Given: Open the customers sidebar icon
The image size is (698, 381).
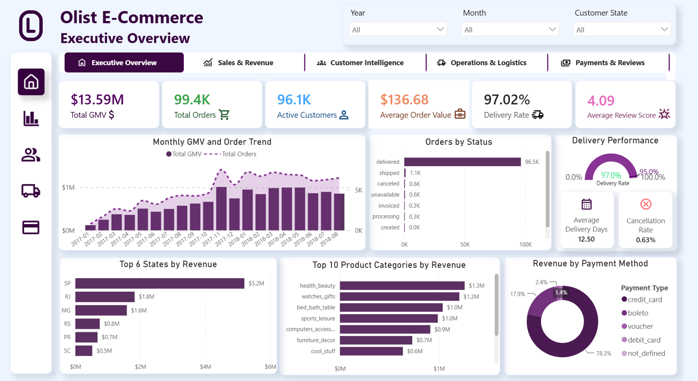Looking at the screenshot, I should pyautogui.click(x=31, y=155).
